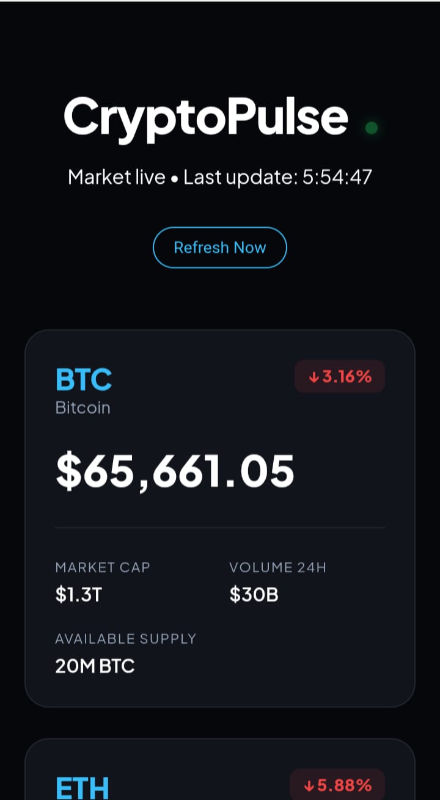Click the BTC ticker symbol
Image resolution: width=440 pixels, height=800 pixels.
[x=84, y=379]
